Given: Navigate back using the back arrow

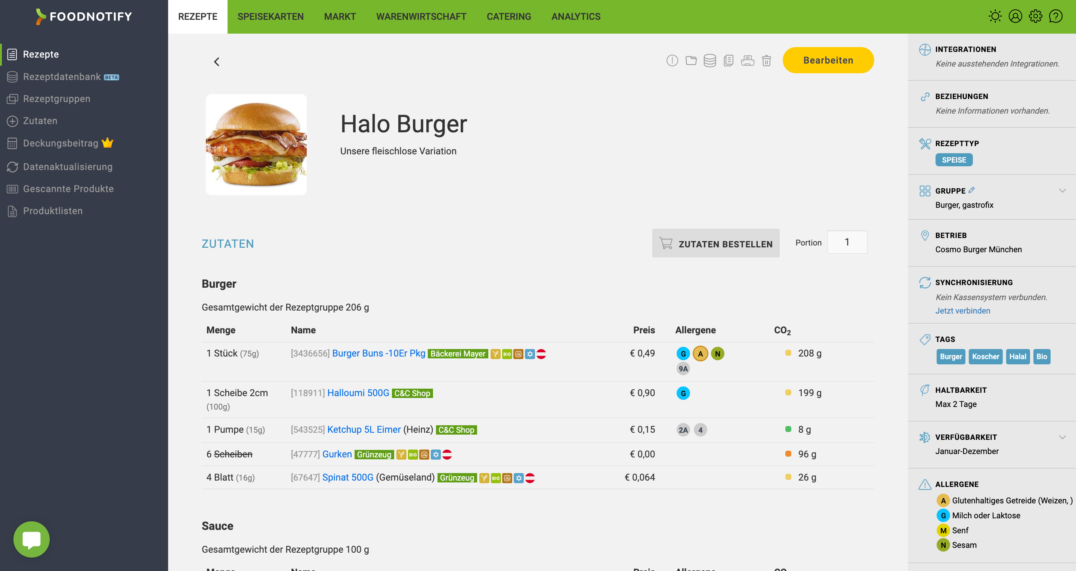Looking at the screenshot, I should [x=217, y=61].
